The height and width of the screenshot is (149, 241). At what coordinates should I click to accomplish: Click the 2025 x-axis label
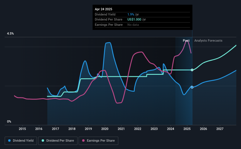pos(187,129)
